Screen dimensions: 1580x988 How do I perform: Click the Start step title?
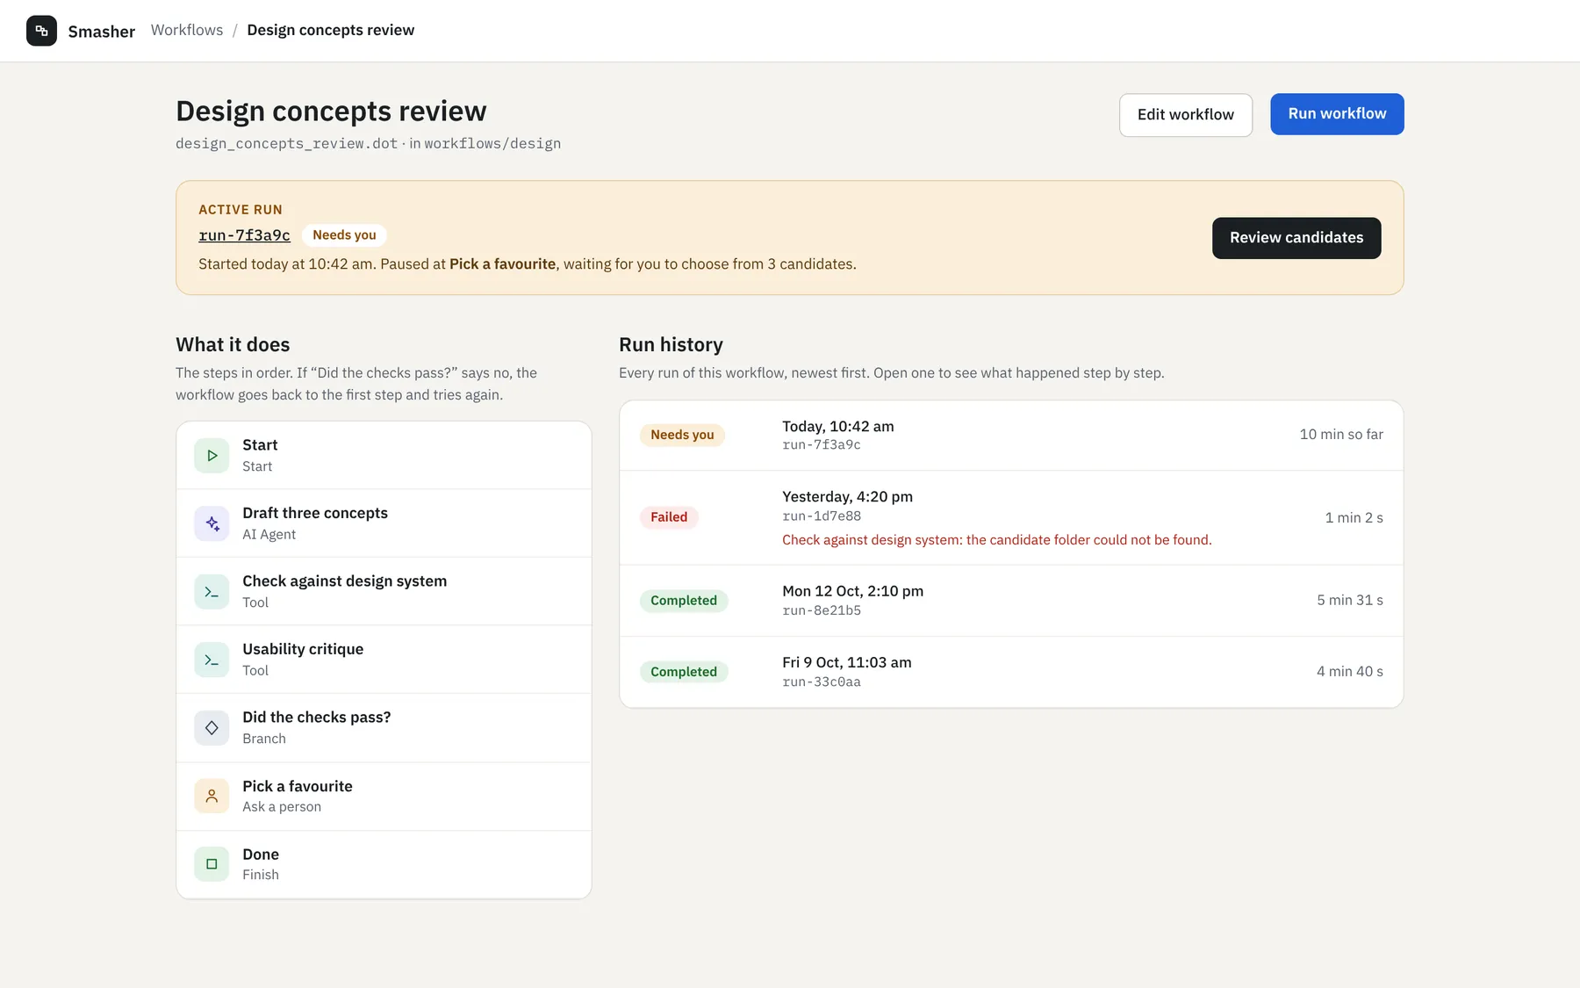[260, 445]
